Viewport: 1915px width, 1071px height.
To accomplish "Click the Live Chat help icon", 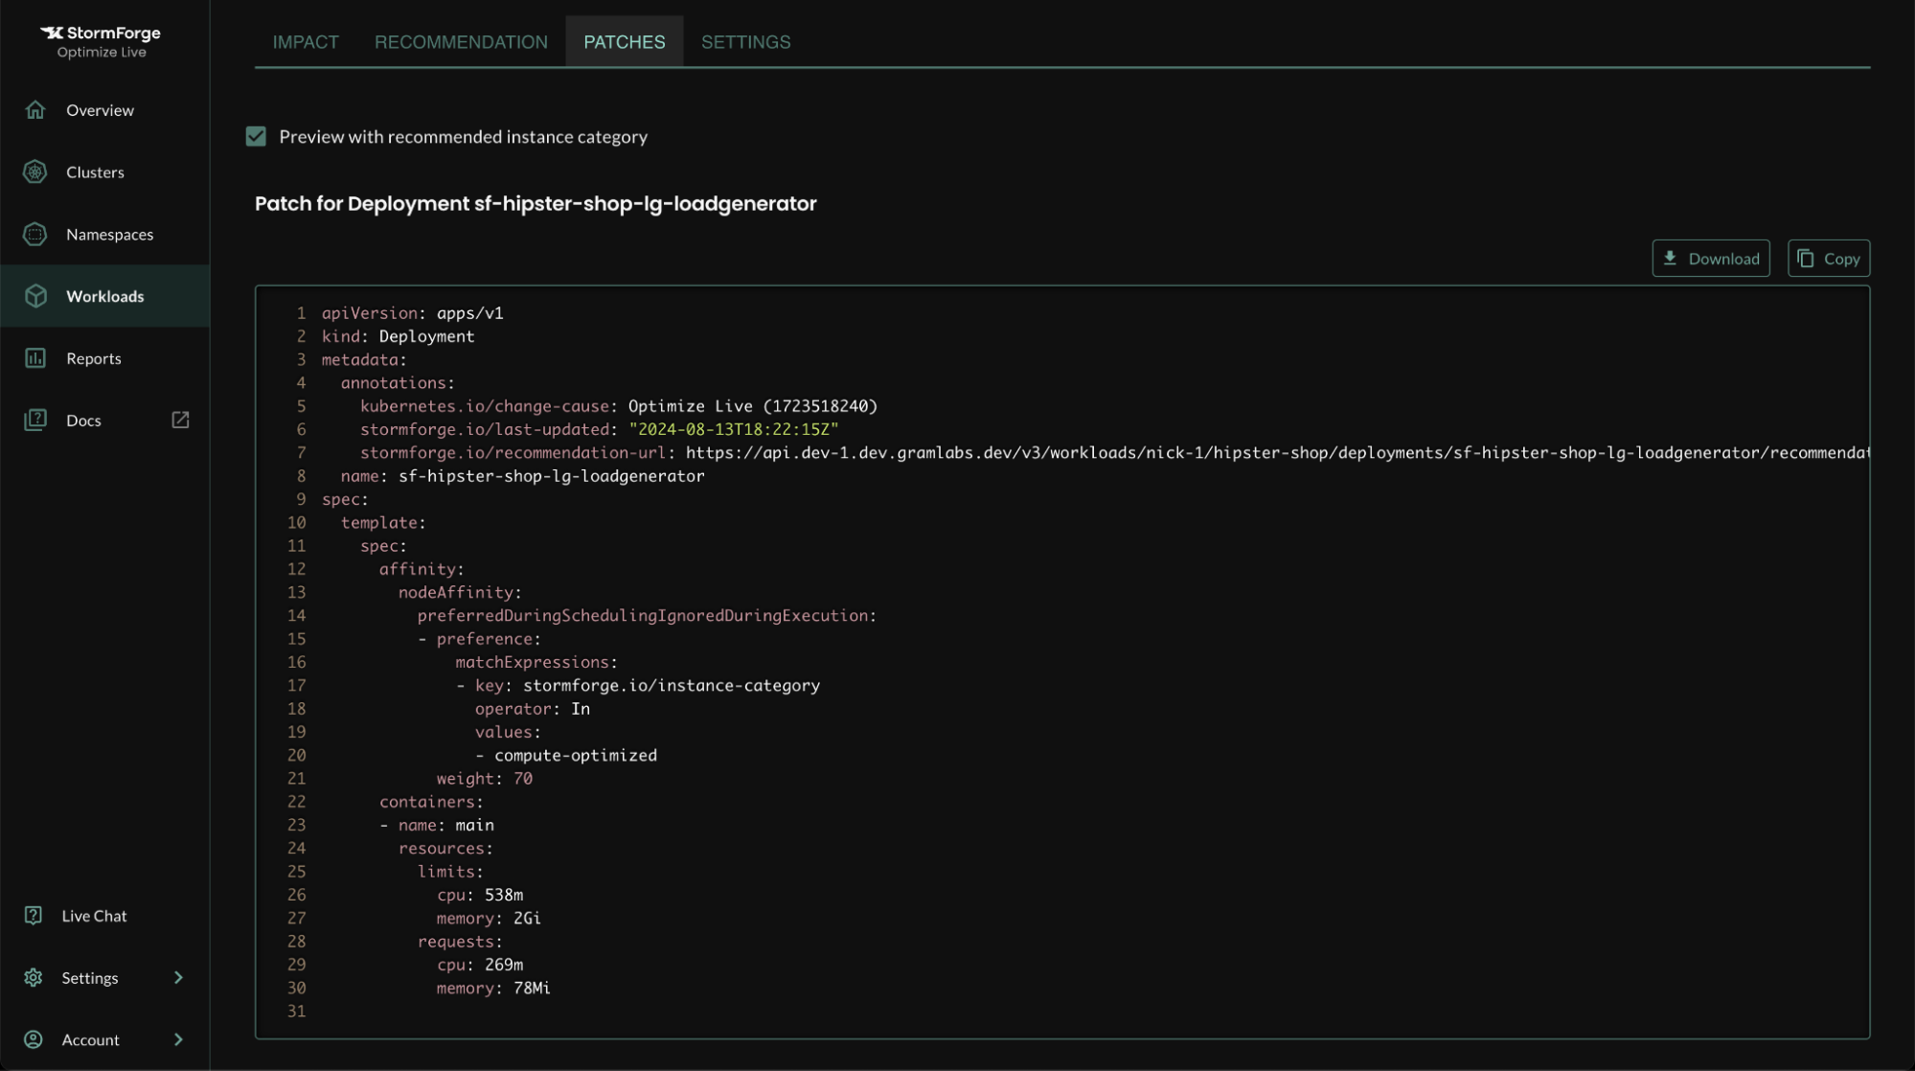I will [34, 916].
